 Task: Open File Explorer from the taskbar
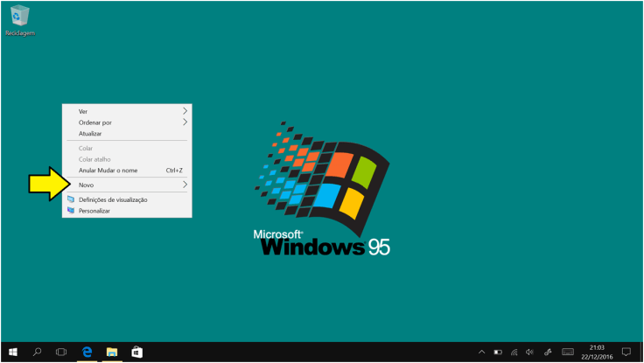click(112, 352)
